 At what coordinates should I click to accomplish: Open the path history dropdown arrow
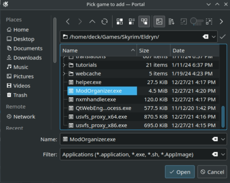(x=214, y=37)
